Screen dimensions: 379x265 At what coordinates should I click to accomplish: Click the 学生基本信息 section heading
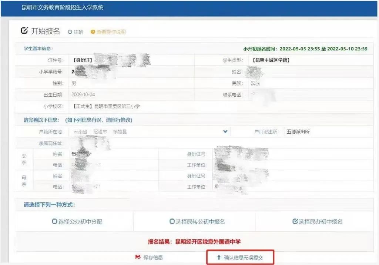pos(38,48)
